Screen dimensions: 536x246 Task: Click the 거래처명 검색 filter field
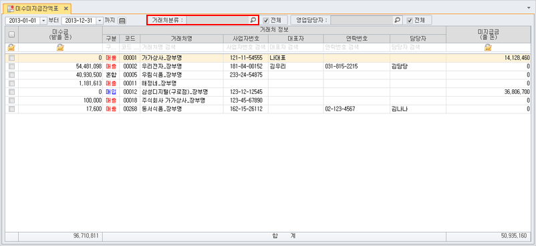click(x=182, y=47)
